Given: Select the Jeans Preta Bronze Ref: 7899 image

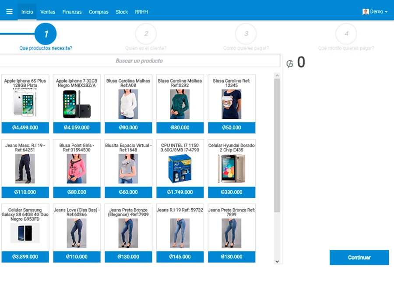Looking at the screenshot, I should pyautogui.click(x=232, y=233).
